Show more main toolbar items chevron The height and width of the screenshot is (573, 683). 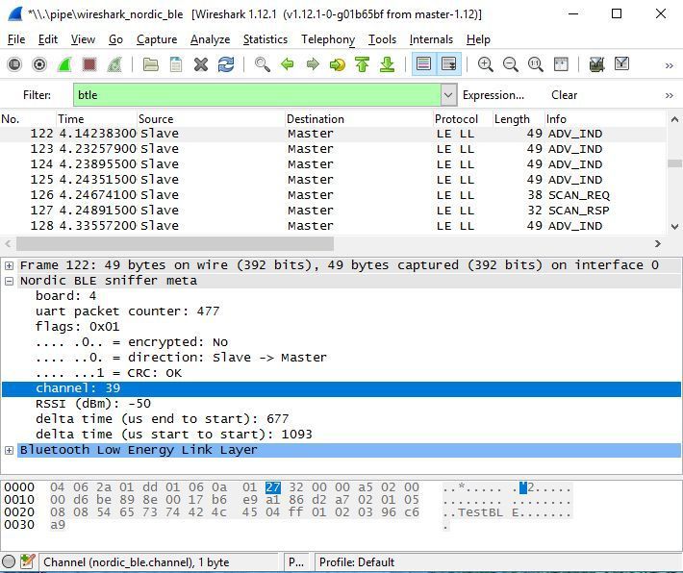(670, 65)
